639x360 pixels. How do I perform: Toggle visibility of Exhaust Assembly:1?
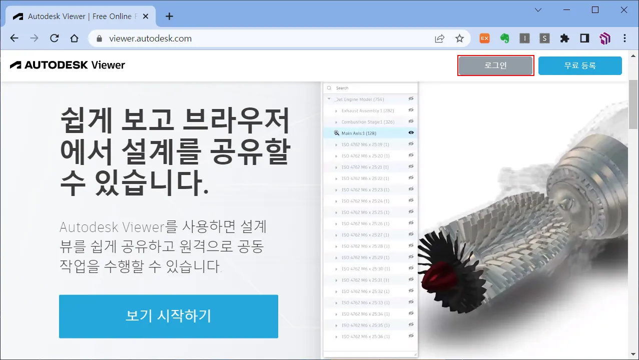click(x=411, y=110)
